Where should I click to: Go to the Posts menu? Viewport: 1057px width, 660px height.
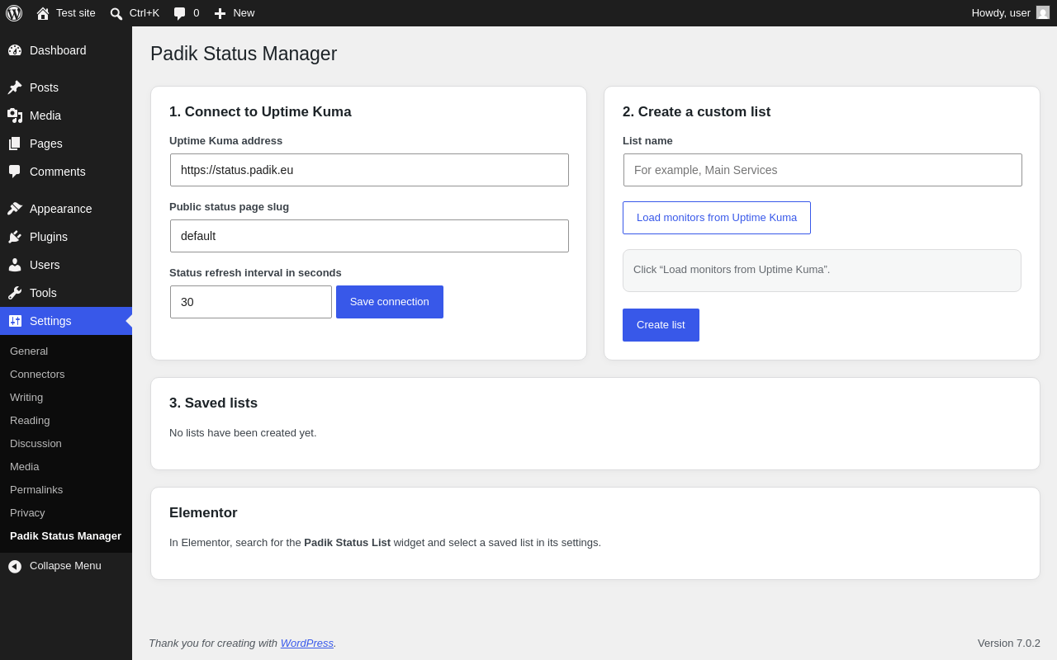(x=66, y=87)
